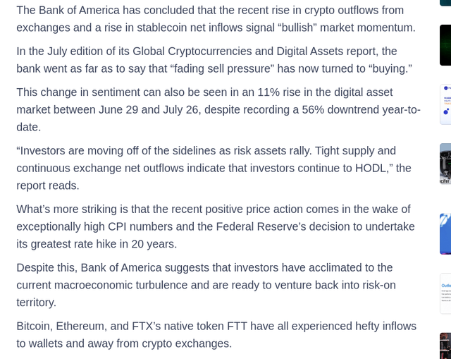Open the dark green chart sidebar thumbnail
The image size is (451, 359).
[445, 45]
